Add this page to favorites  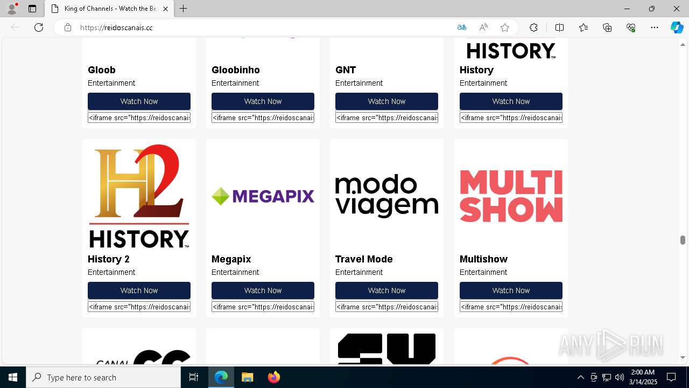[x=505, y=27]
